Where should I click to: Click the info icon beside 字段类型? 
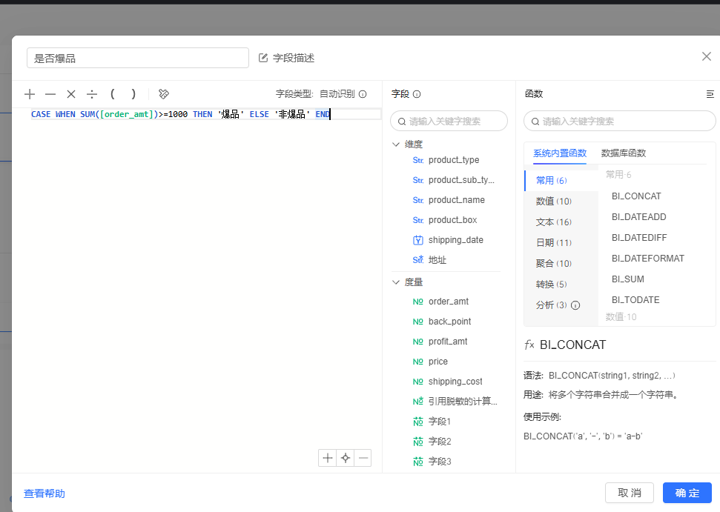coord(363,94)
